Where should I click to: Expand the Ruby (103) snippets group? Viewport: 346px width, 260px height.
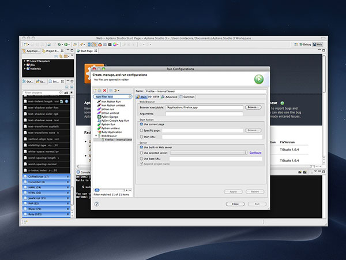pyautogui.click(x=46, y=214)
